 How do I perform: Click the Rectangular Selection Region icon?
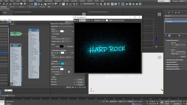coord(28,4)
